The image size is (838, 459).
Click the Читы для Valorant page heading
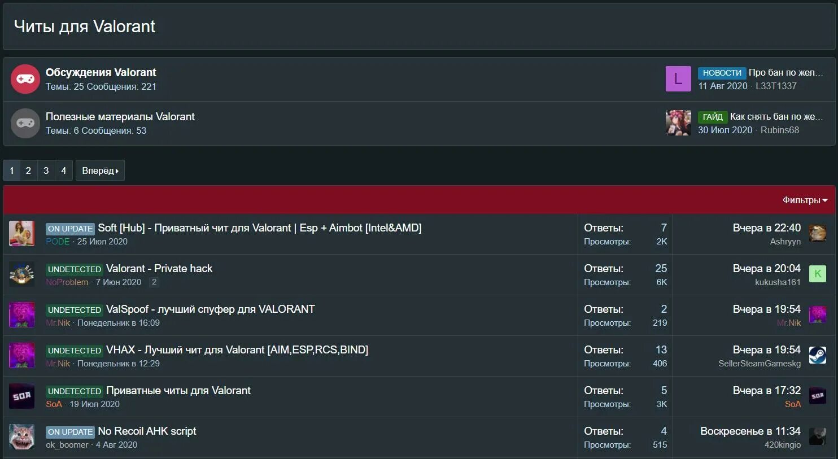pos(84,27)
